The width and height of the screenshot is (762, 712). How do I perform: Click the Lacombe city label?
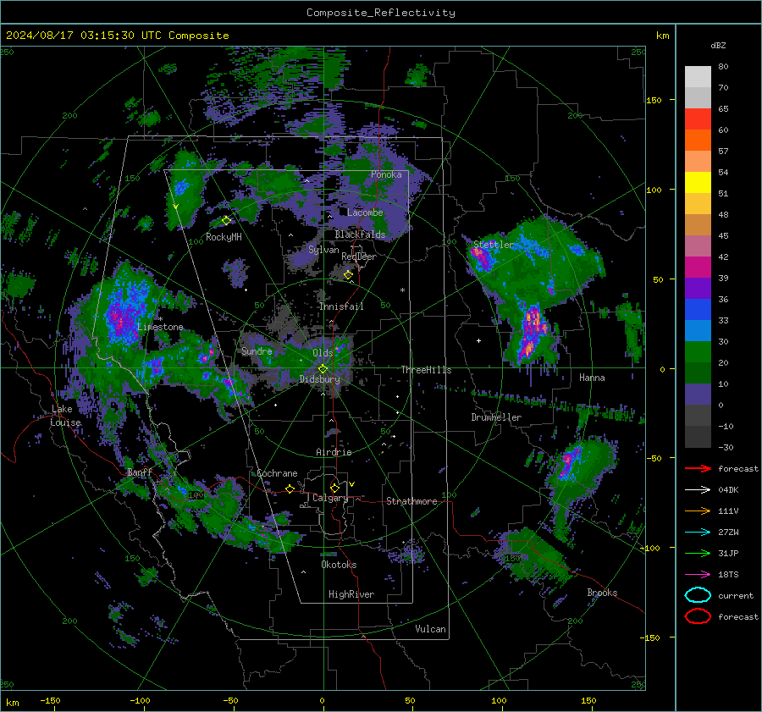click(x=365, y=212)
